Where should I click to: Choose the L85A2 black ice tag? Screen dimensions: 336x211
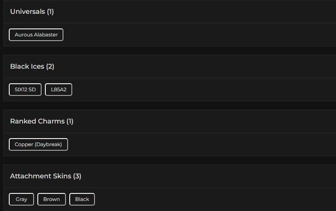[58, 90]
